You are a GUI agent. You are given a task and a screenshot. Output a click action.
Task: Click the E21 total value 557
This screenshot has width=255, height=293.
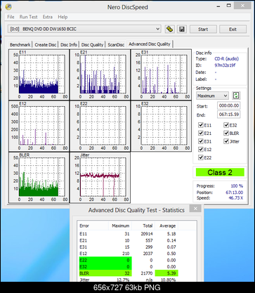coord(149,240)
